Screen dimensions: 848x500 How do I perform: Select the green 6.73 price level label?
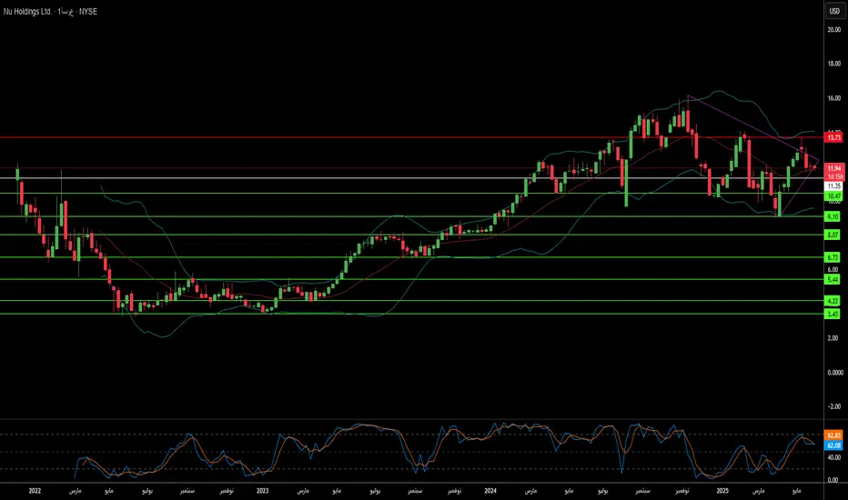point(832,258)
